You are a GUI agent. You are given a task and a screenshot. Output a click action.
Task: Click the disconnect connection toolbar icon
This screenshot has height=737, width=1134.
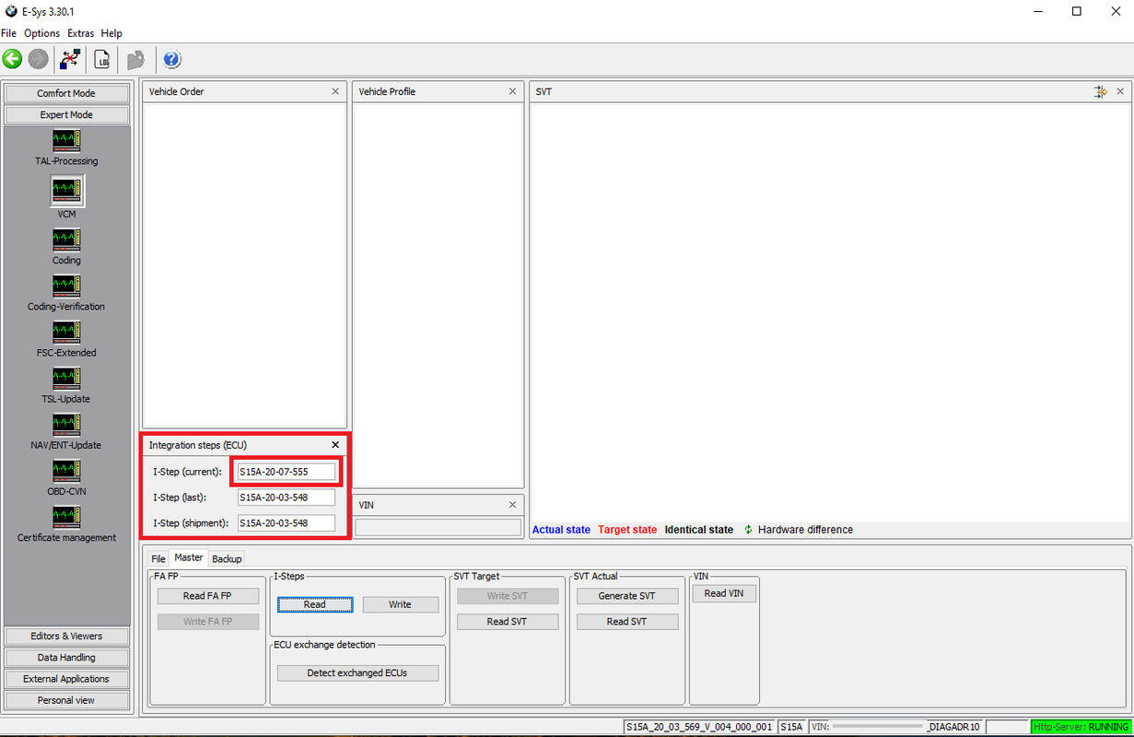[x=70, y=60]
